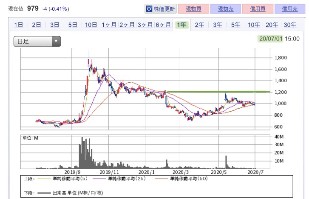Click the 現在値 label

[x=16, y=9]
